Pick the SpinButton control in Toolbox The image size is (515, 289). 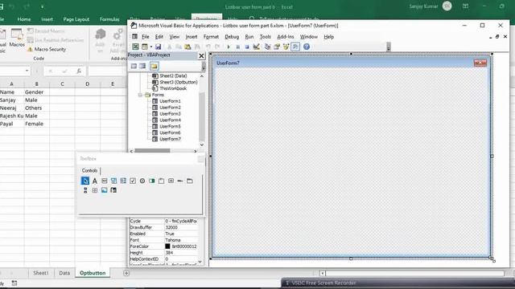[x=95, y=190]
